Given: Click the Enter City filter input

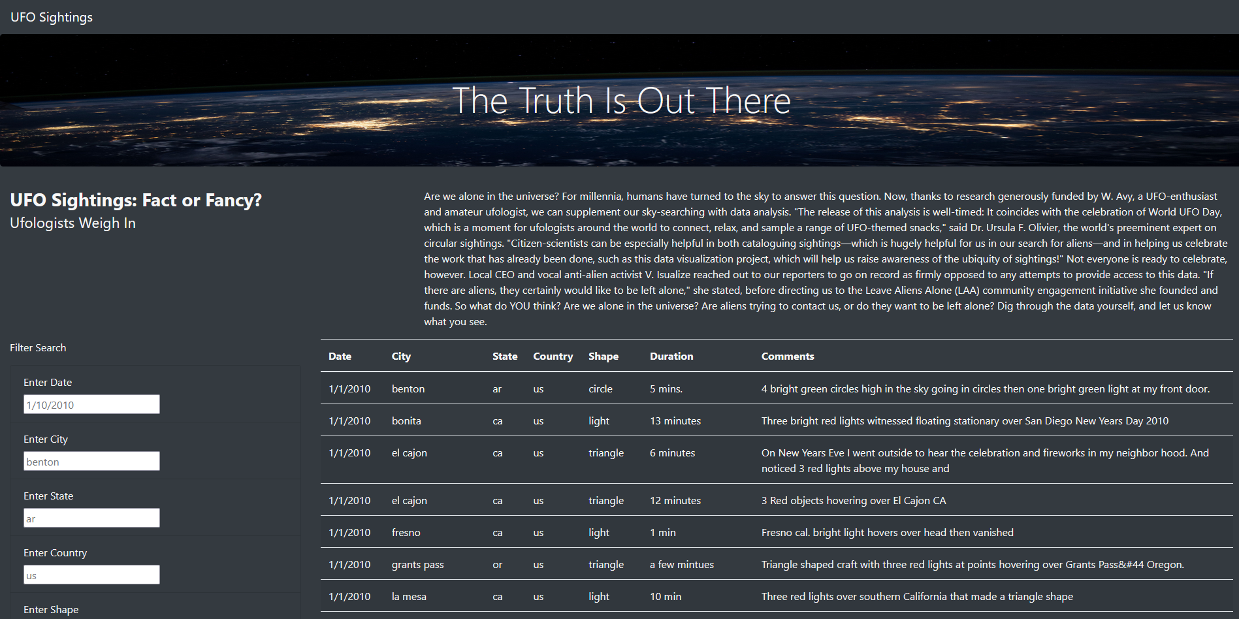Looking at the screenshot, I should 91,461.
